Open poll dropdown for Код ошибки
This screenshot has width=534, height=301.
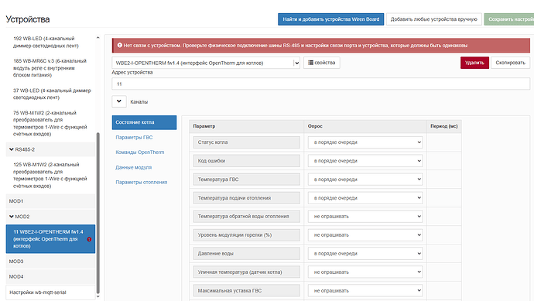365,161
